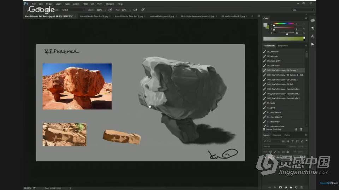Viewport: 339px width, 190px height.
Task: Click the brightness slider in Color panel
Action: tap(284, 32)
